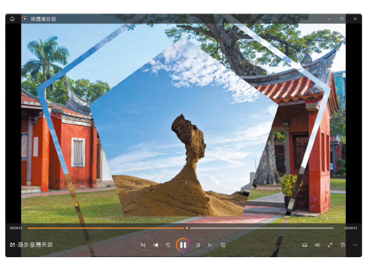Image resolution: width=368 pixels, height=274 pixels.
Task: Open the subtitles and captions options
Action: [x=304, y=245]
